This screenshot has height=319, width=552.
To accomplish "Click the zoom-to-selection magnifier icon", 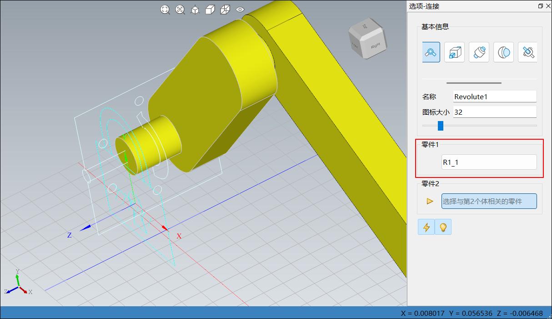I will pos(180,10).
